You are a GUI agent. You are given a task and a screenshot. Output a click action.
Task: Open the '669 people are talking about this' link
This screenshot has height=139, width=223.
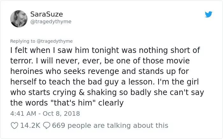pos(110,126)
